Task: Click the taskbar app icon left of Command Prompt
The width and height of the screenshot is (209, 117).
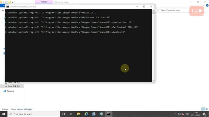Action: tap(101, 114)
